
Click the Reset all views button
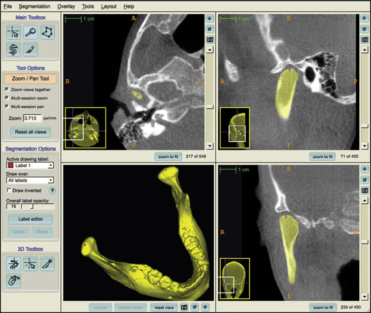pyautogui.click(x=30, y=132)
